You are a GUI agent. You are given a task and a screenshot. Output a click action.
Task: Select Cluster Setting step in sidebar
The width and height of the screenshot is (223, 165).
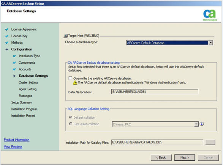28,83
